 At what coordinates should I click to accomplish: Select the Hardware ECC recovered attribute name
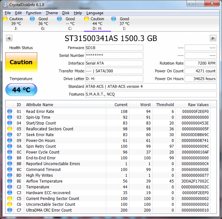(48, 193)
